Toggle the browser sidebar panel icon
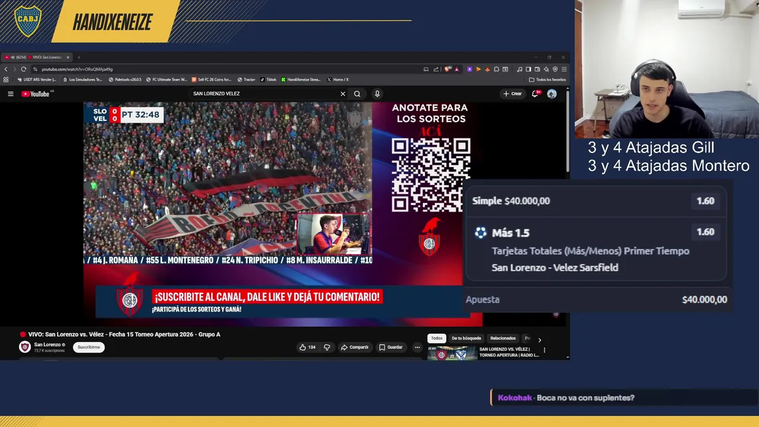759x427 pixels. coord(528,69)
